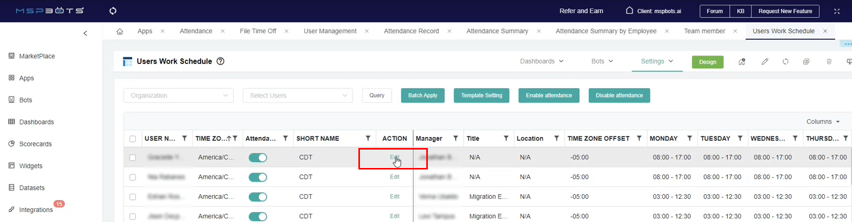852x222 pixels.
Task: Click the filter icon on SHORT NAME column
Action: pyautogui.click(x=368, y=139)
